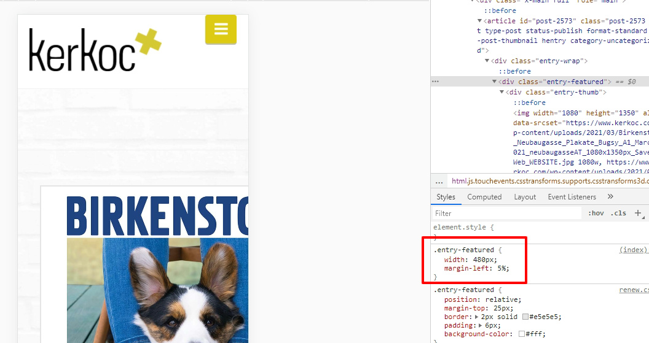Collapse the article post-2573 element

(x=480, y=21)
